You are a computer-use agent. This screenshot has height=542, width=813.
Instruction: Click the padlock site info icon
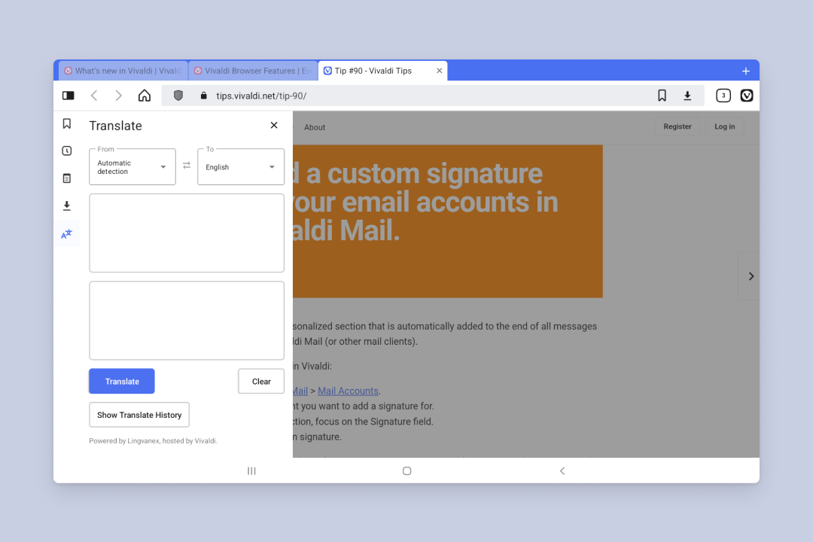(204, 96)
